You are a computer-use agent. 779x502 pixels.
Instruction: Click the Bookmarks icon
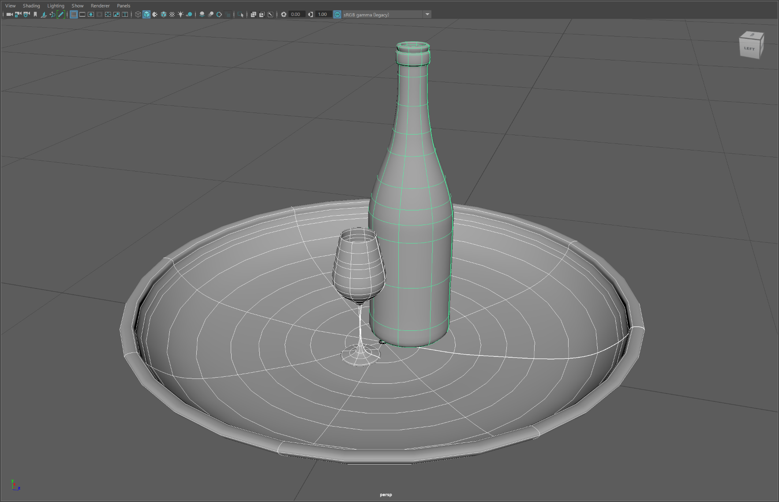(x=35, y=15)
